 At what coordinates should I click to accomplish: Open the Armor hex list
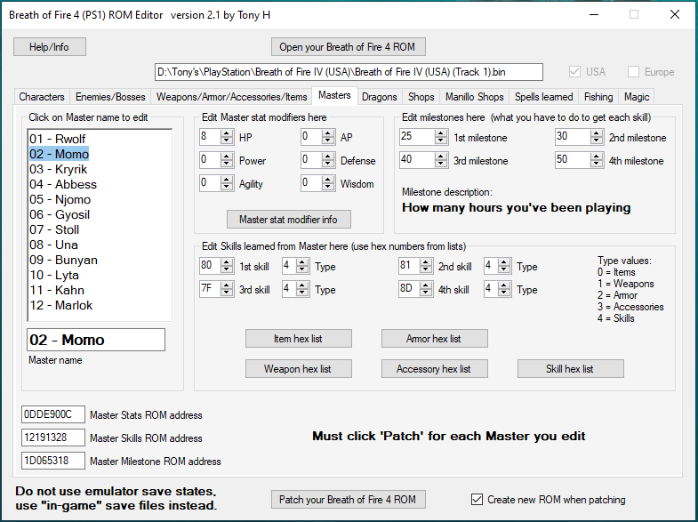pyautogui.click(x=435, y=339)
